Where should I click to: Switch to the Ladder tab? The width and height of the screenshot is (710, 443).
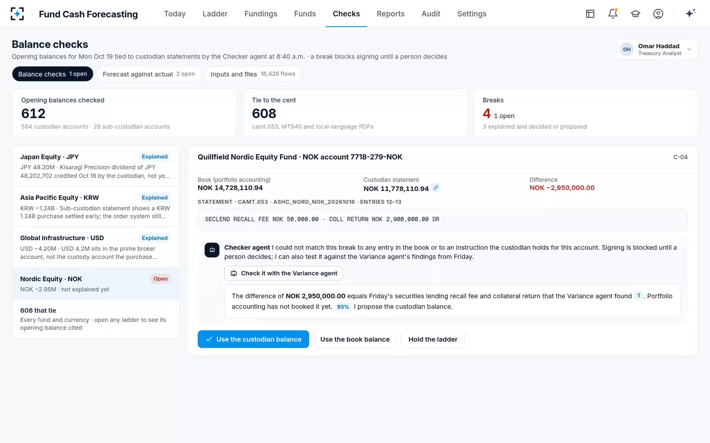(215, 14)
